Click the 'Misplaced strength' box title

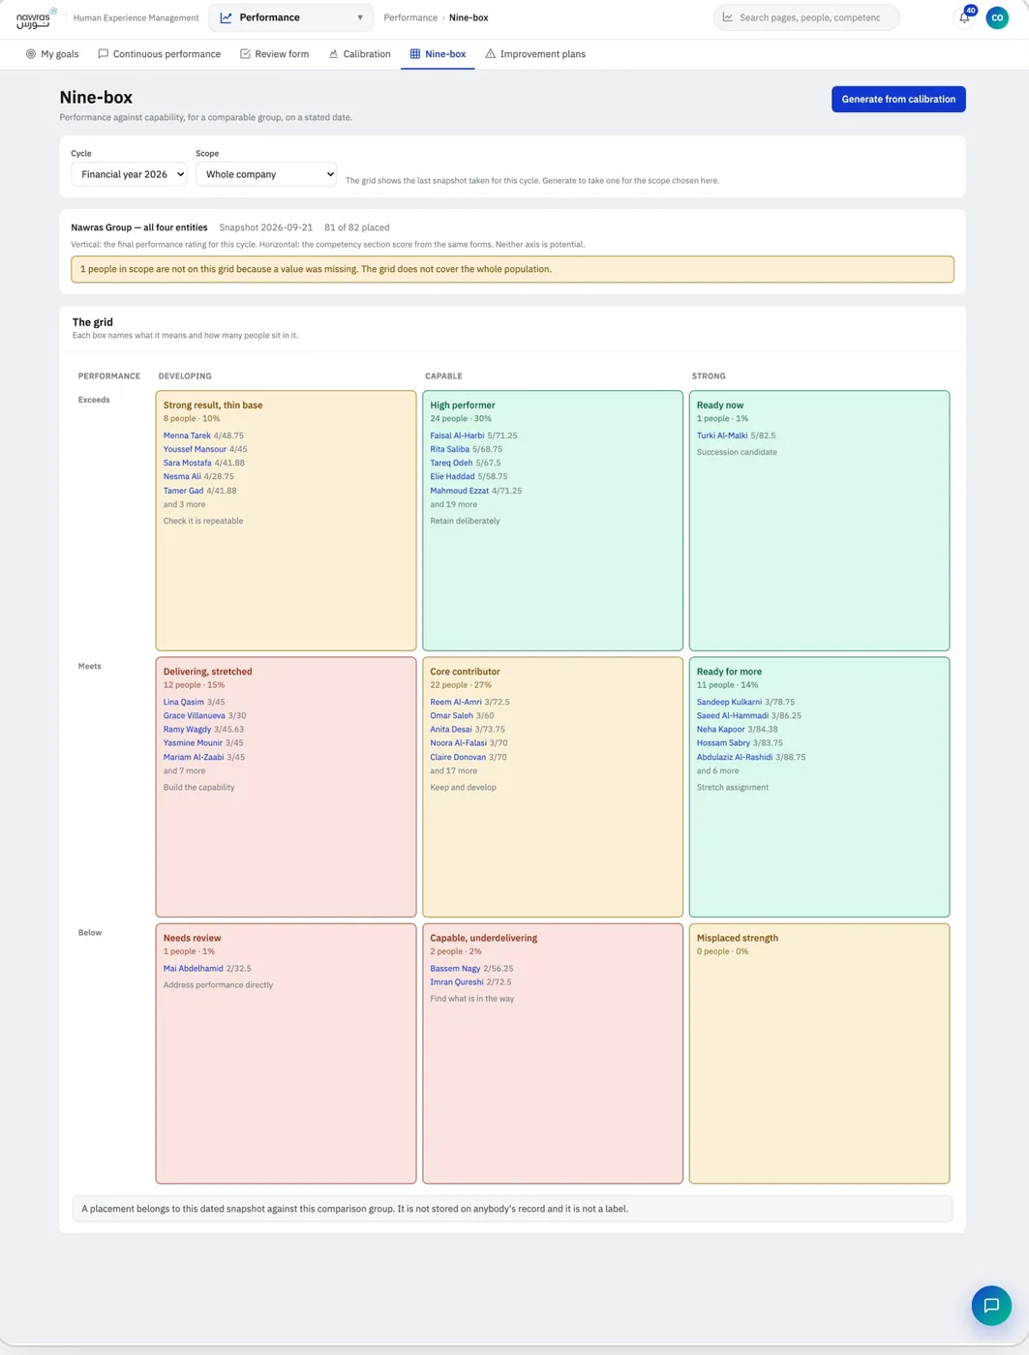click(738, 938)
